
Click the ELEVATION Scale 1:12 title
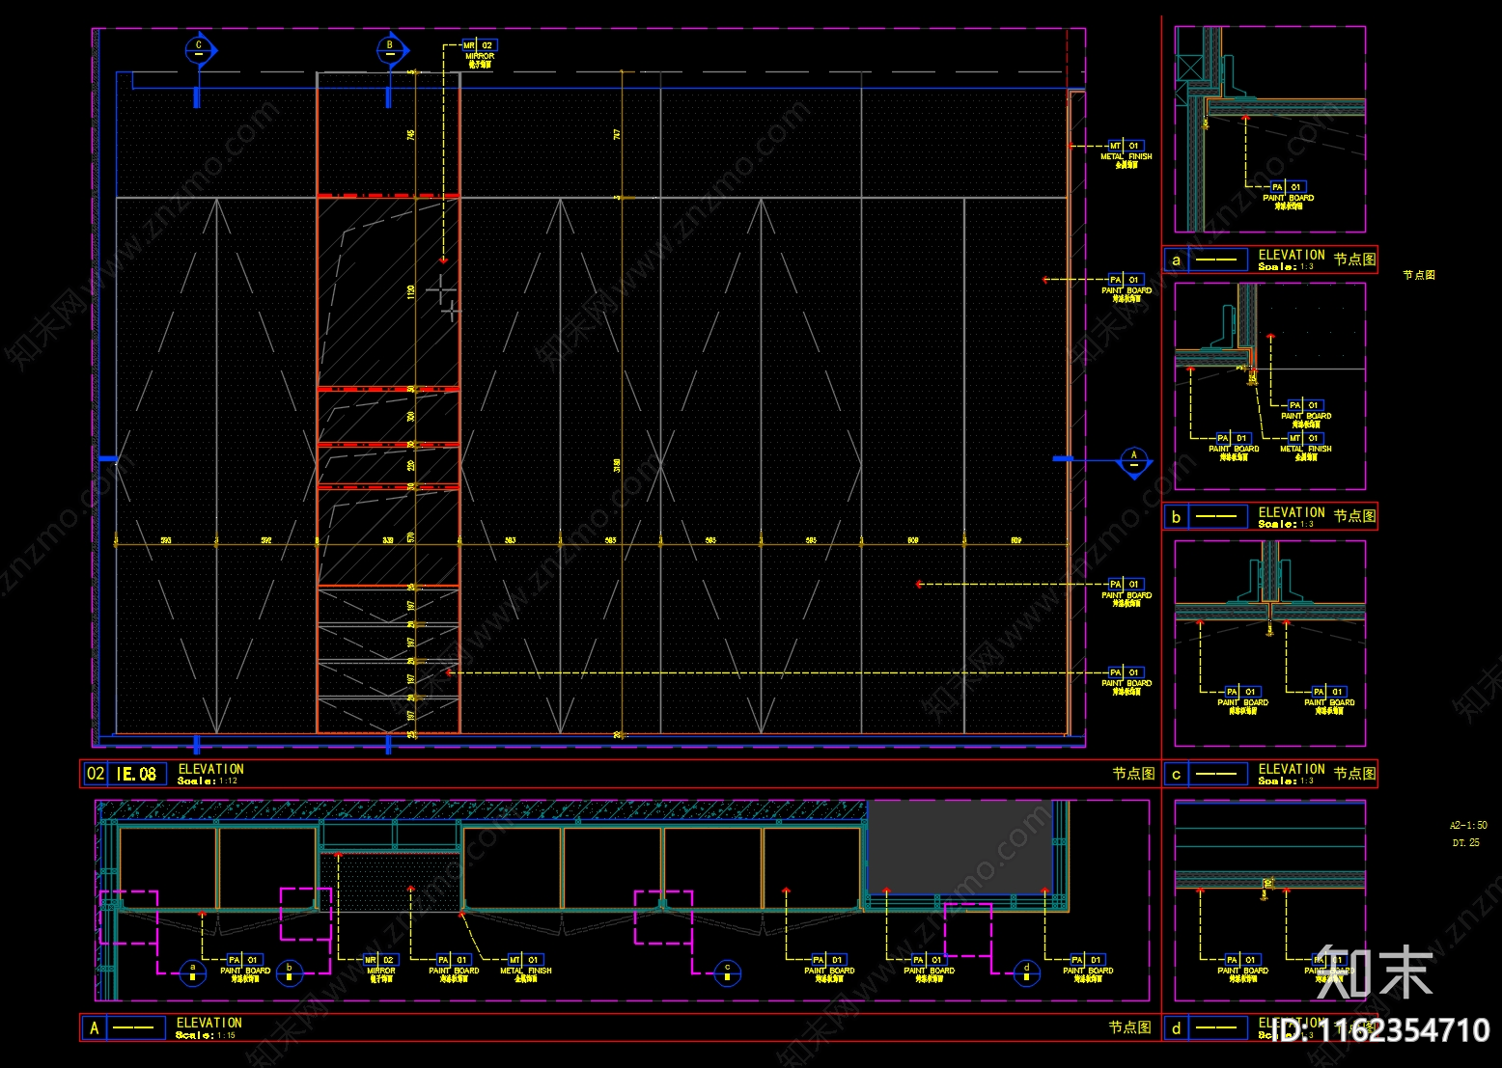coord(210,774)
